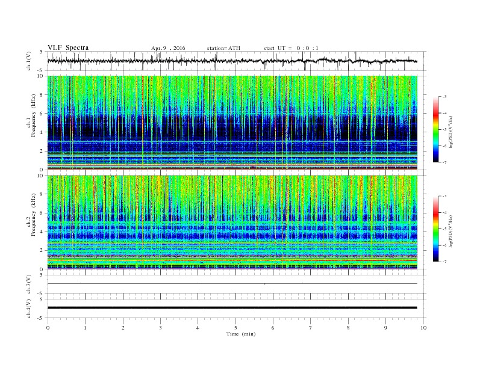The width and height of the screenshot is (477, 368).
Task: Click the "3" tick on the time axis
Action: pyautogui.click(x=160, y=328)
